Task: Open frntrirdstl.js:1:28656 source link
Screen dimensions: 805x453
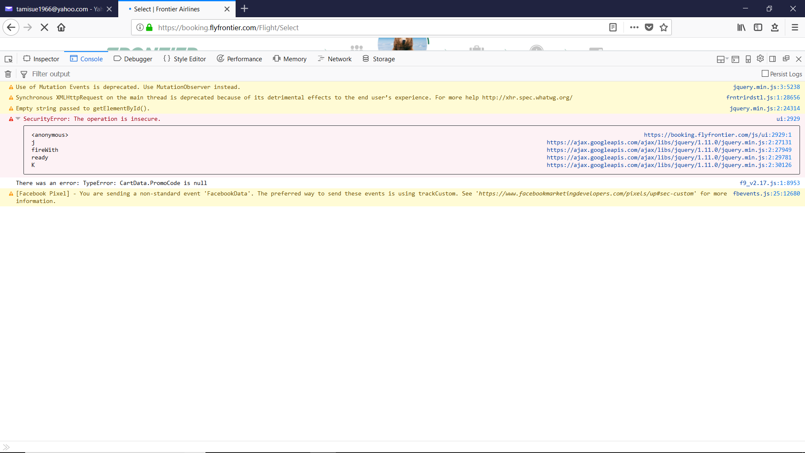Action: pos(763,98)
